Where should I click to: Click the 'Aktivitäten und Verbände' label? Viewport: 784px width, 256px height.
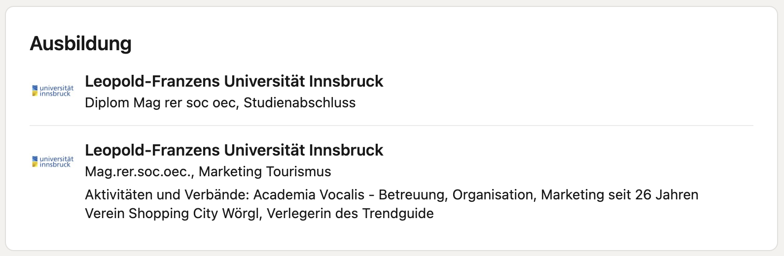click(x=167, y=195)
